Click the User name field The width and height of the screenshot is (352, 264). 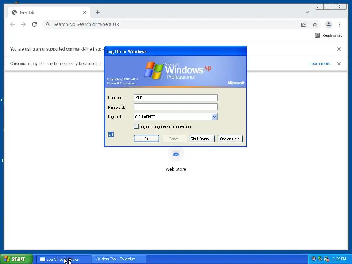176,98
